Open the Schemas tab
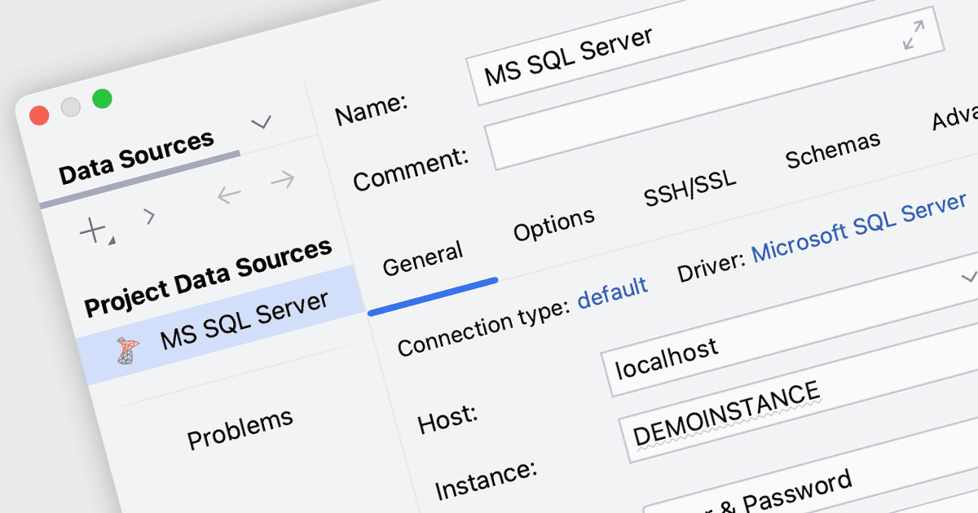 pos(833,151)
